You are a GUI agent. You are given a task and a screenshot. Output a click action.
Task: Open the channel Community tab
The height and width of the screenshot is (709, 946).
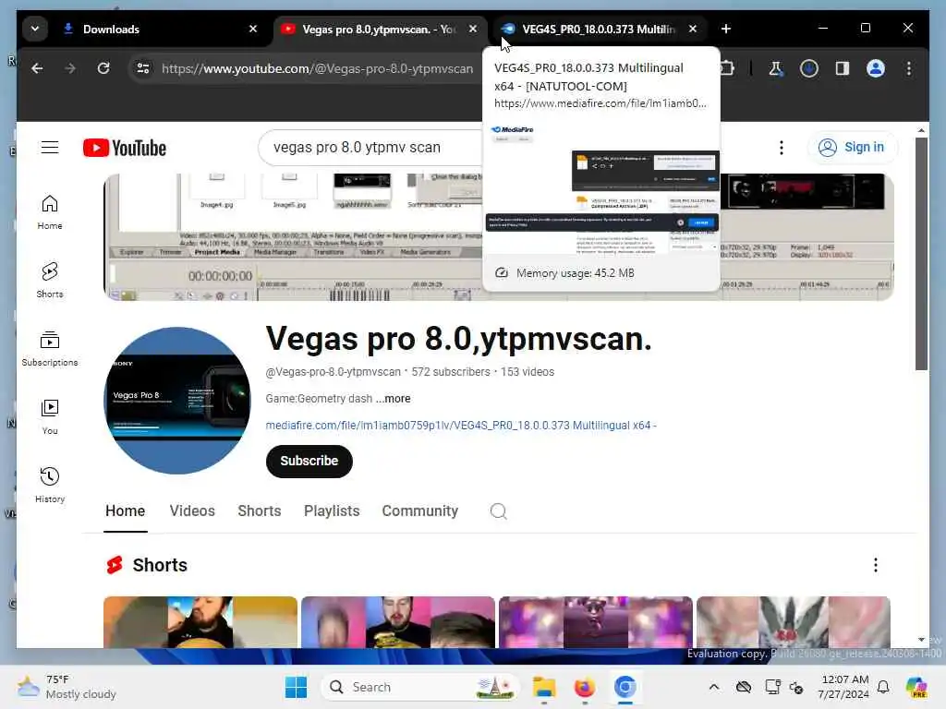click(x=420, y=511)
